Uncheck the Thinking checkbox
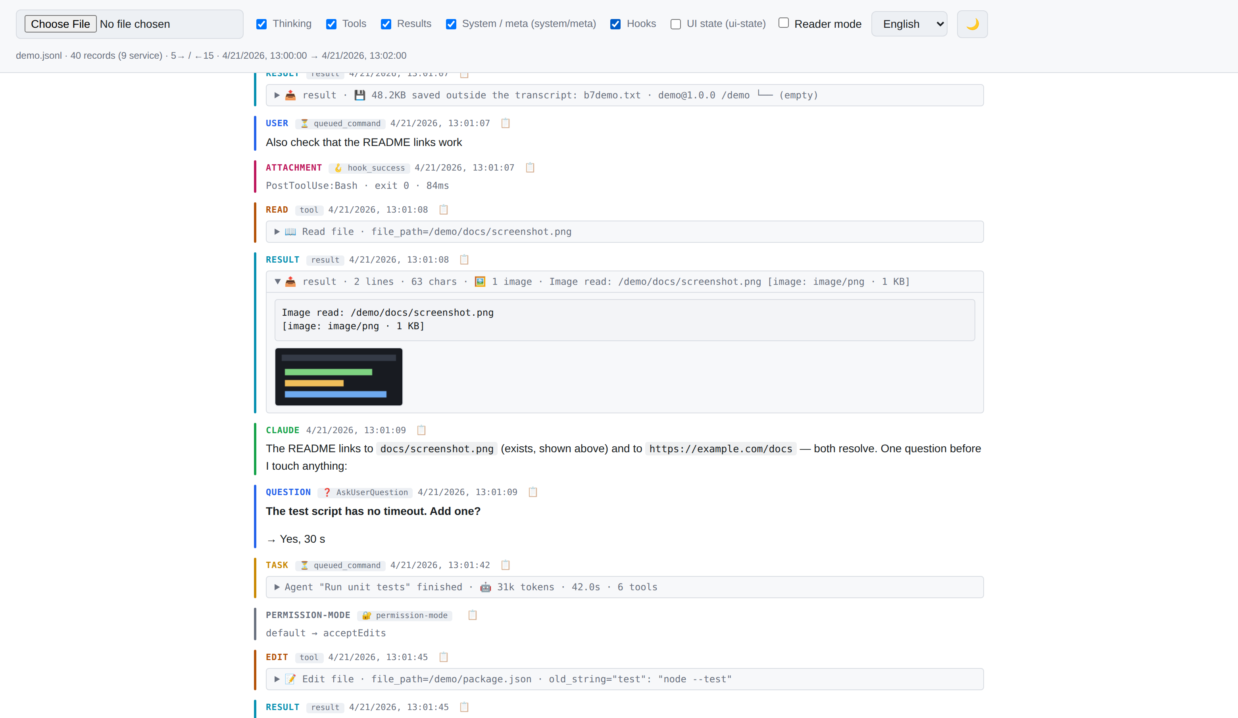Screen dimensions: 1238x718 point(261,24)
